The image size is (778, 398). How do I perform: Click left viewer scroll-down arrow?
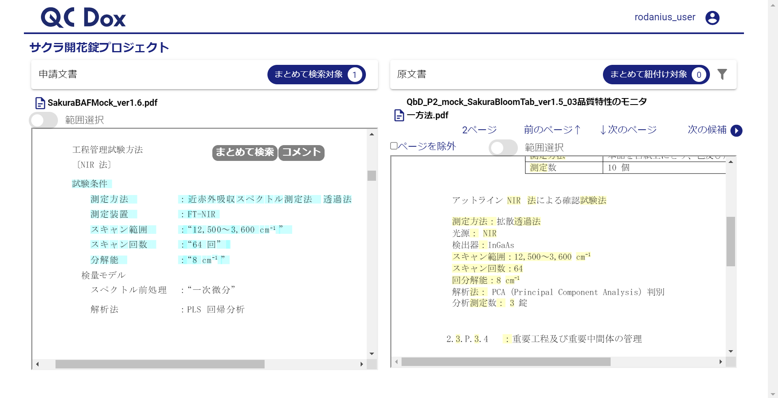pyautogui.click(x=372, y=354)
